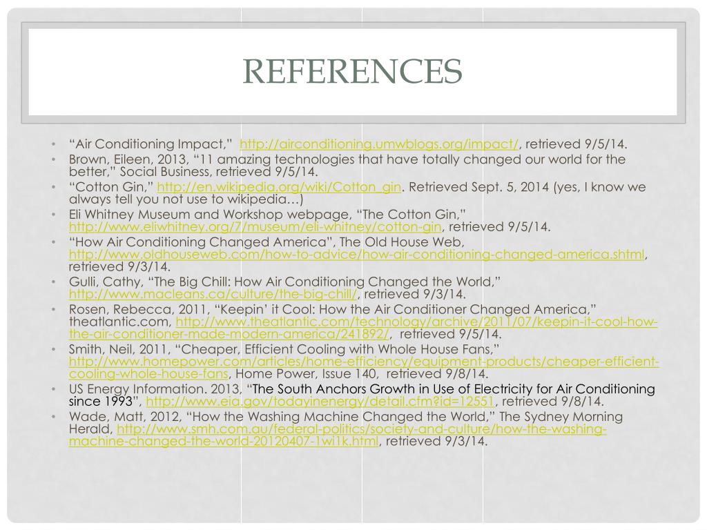
Task: Click the "Air Conditioning Impact," entry title
Action: tap(150, 144)
